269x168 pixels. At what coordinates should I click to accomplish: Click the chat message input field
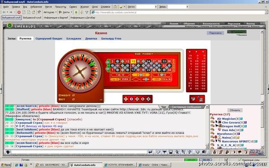(79, 152)
